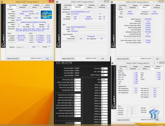The height and width of the screenshot is (126, 165).
Task: Switch to Memory tab in CPU window
Action: click(35, 7)
